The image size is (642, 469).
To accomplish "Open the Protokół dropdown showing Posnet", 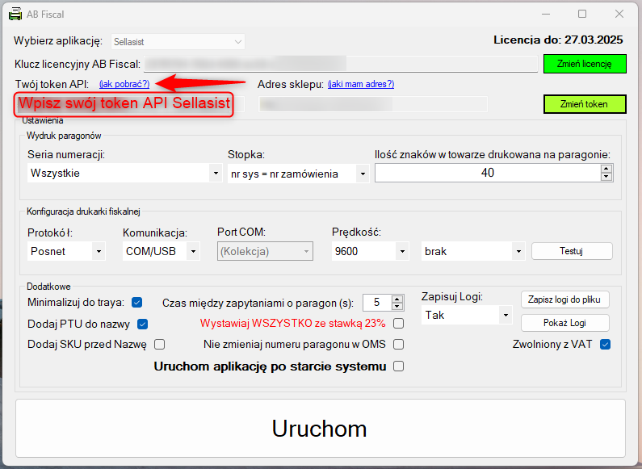I will [99, 251].
